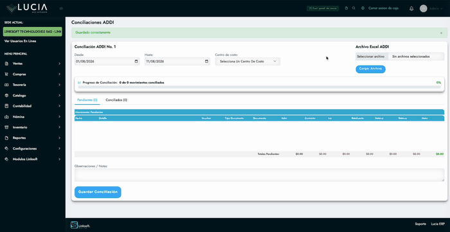Click the conciliation progress bar

tap(260, 87)
